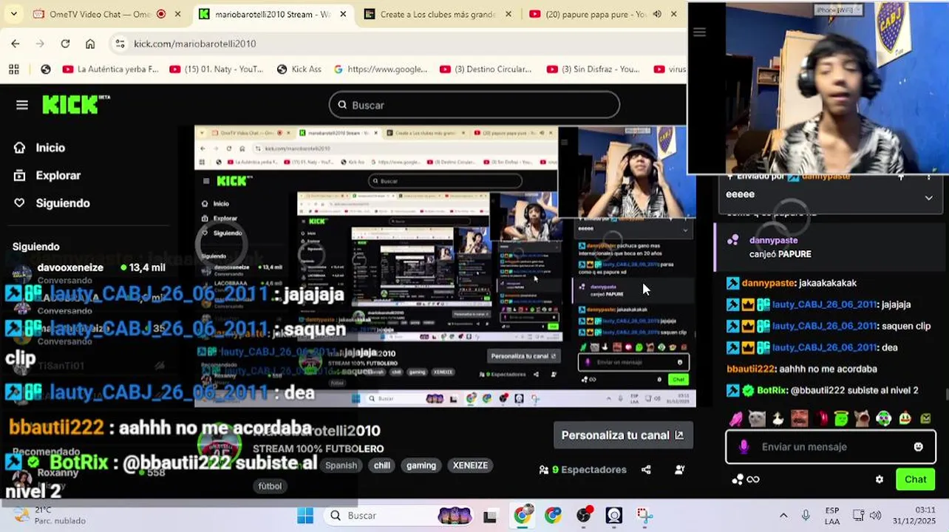Open the emoji picker in chat input

[918, 447]
